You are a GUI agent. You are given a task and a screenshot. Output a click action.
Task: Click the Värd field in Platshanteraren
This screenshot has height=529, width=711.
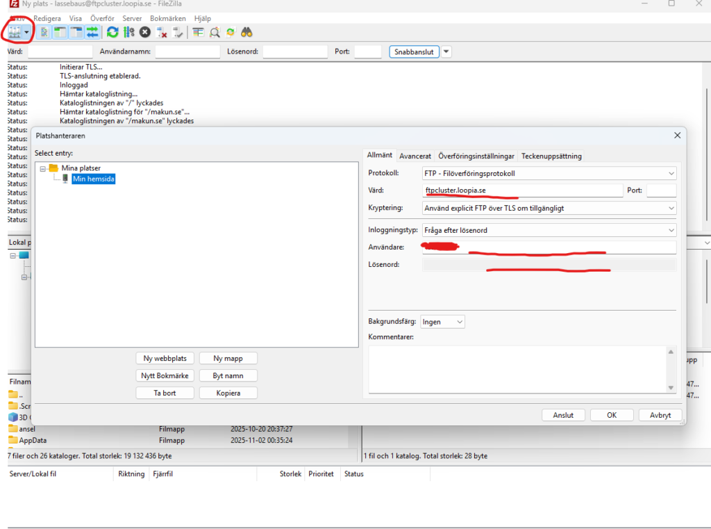click(x=523, y=190)
